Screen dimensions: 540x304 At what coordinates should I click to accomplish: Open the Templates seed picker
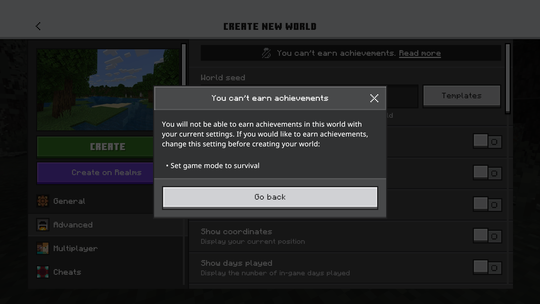coord(462,96)
